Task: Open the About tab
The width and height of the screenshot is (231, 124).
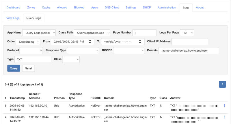Action: pos(200,7)
